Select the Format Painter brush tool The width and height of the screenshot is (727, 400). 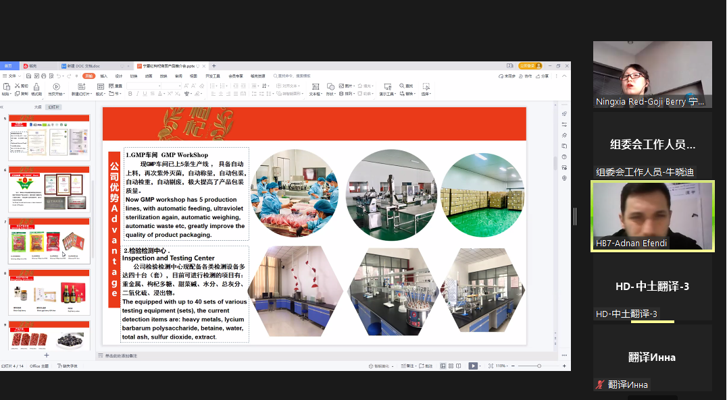click(x=36, y=86)
